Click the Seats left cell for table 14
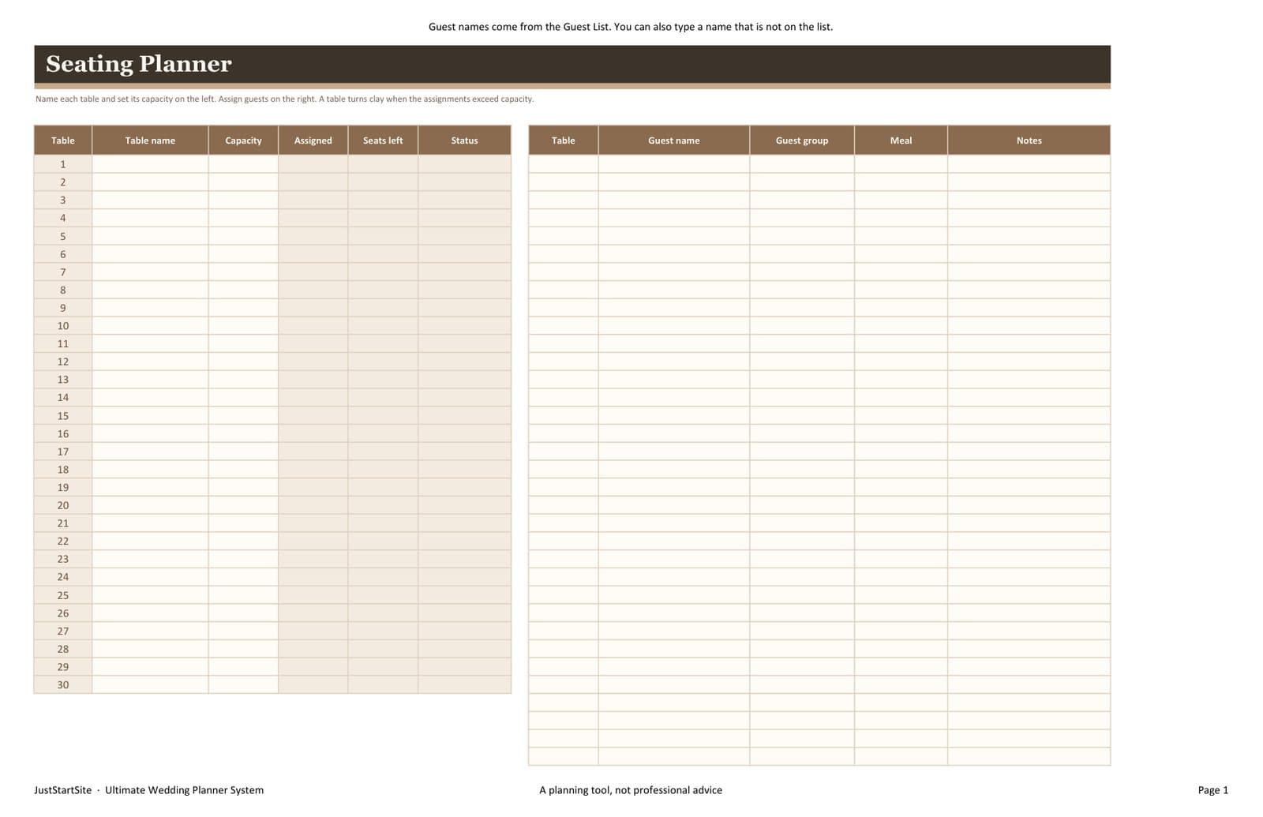The height and width of the screenshot is (817, 1263). 383,398
